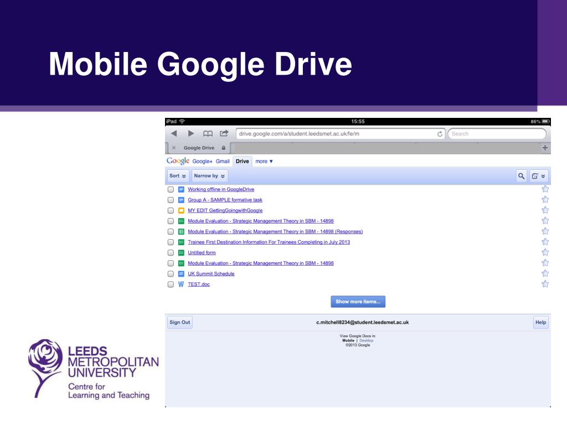Open Trainee First Destination Information form
The image size is (567, 425).
click(x=269, y=242)
